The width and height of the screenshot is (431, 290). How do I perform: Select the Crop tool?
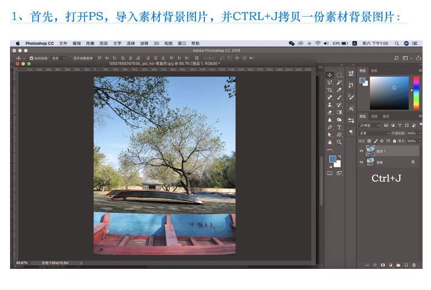click(330, 90)
